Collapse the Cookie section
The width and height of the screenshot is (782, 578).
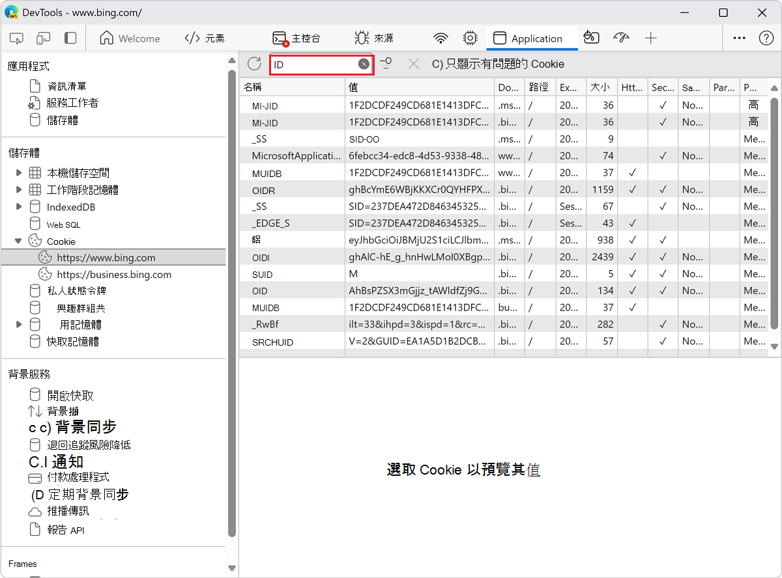(18, 240)
